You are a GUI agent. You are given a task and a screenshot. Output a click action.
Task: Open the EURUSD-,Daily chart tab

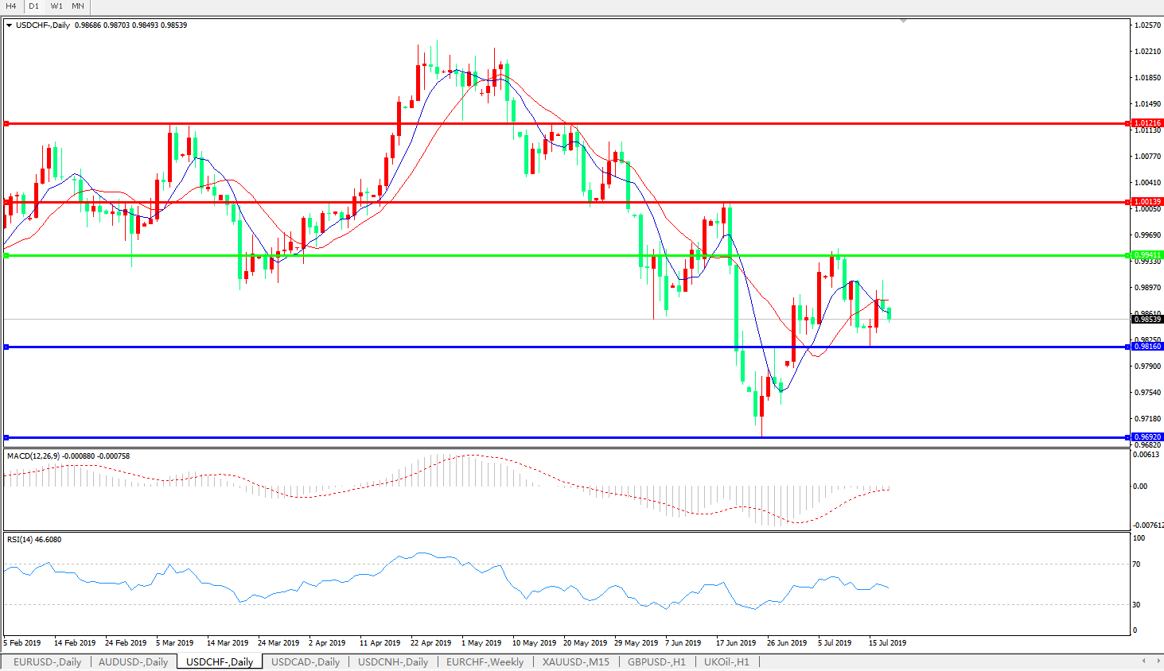47,661
